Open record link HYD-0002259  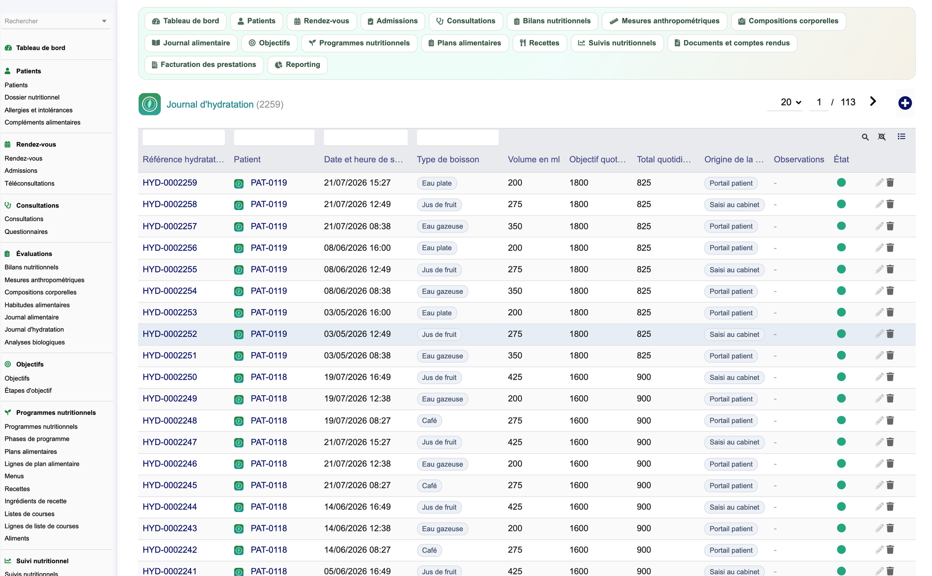tap(170, 183)
